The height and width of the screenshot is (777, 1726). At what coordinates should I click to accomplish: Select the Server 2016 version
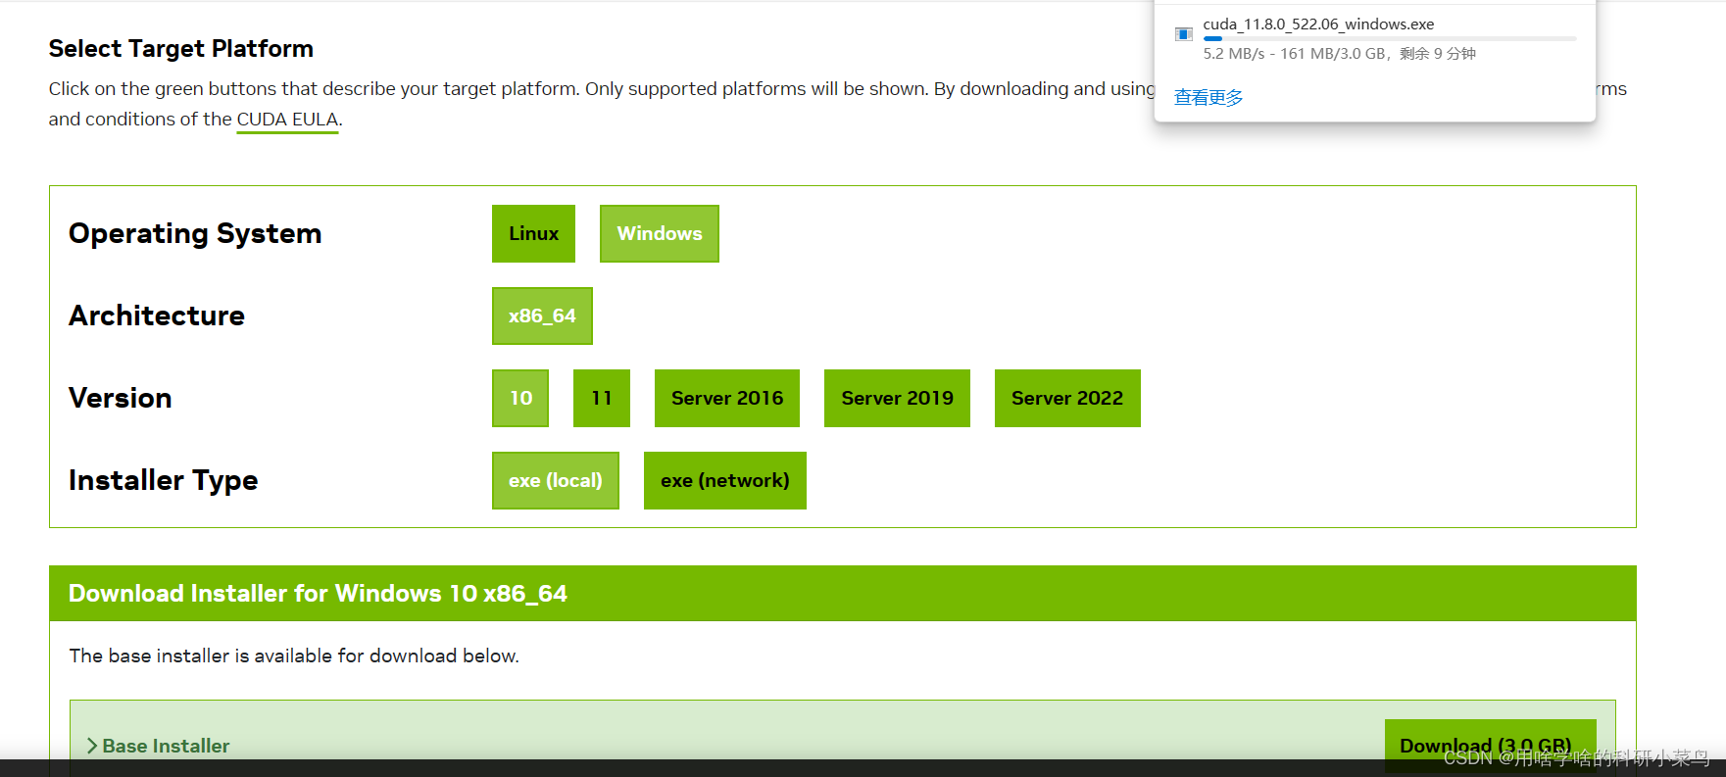click(727, 398)
